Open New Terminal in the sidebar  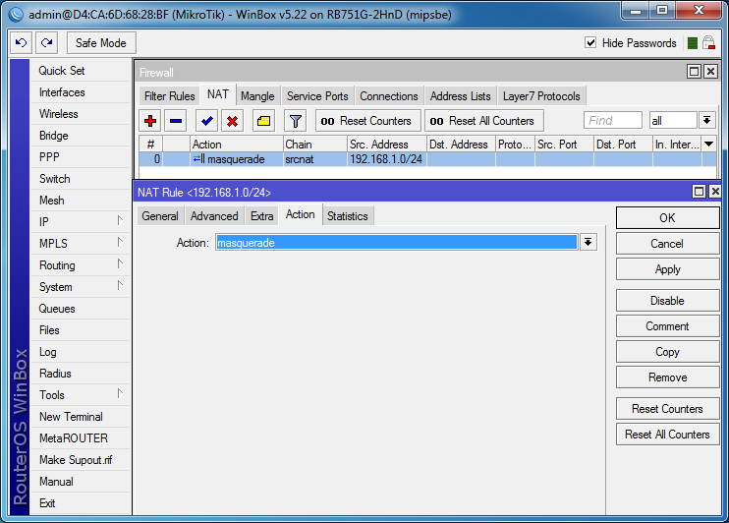[x=80, y=417]
